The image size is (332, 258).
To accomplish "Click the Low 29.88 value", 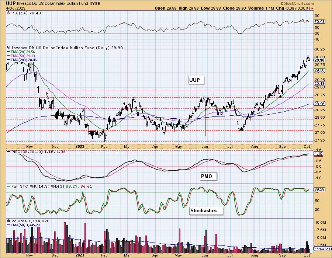I will coord(211,8).
